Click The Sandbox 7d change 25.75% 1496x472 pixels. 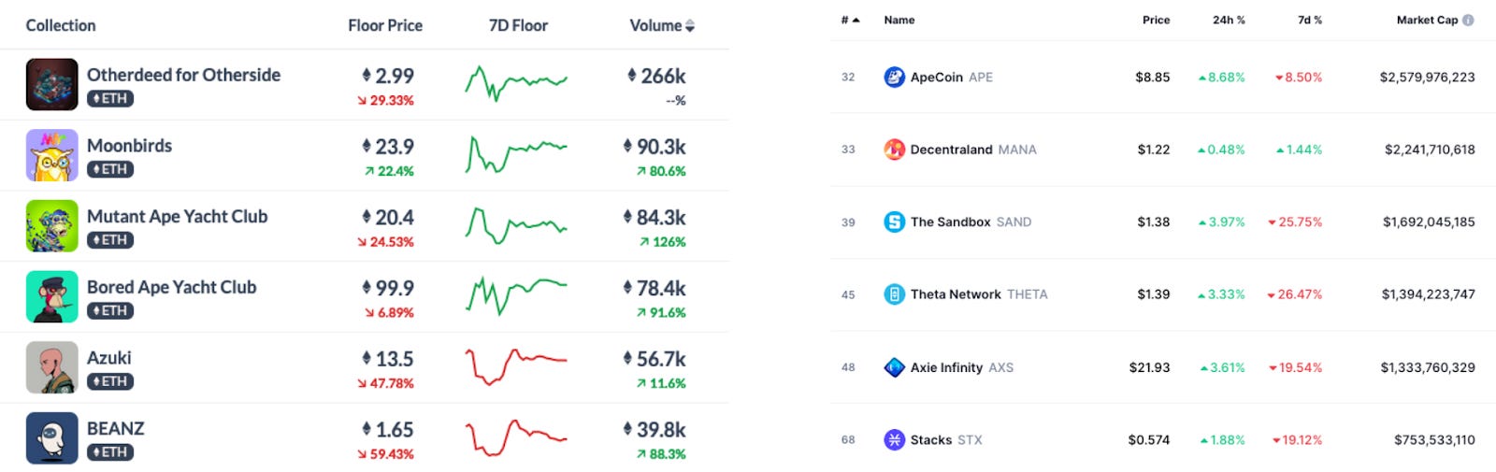(x=1295, y=222)
